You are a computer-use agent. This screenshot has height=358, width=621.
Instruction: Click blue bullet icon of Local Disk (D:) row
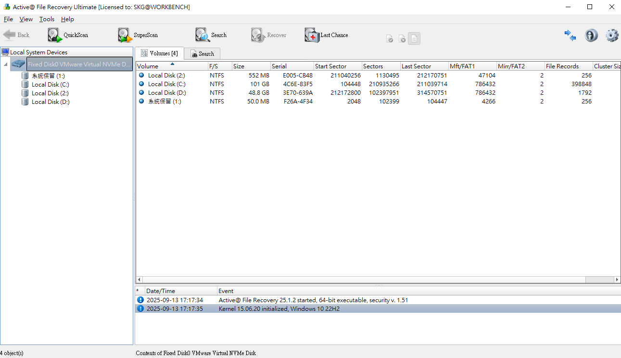[141, 92]
